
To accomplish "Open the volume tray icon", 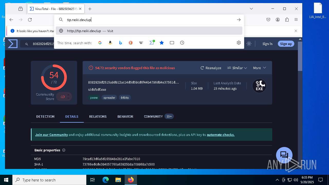I will click(x=296, y=180).
